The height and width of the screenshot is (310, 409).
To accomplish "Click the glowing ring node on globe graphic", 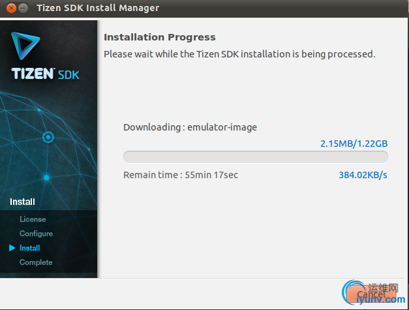I will [48, 137].
